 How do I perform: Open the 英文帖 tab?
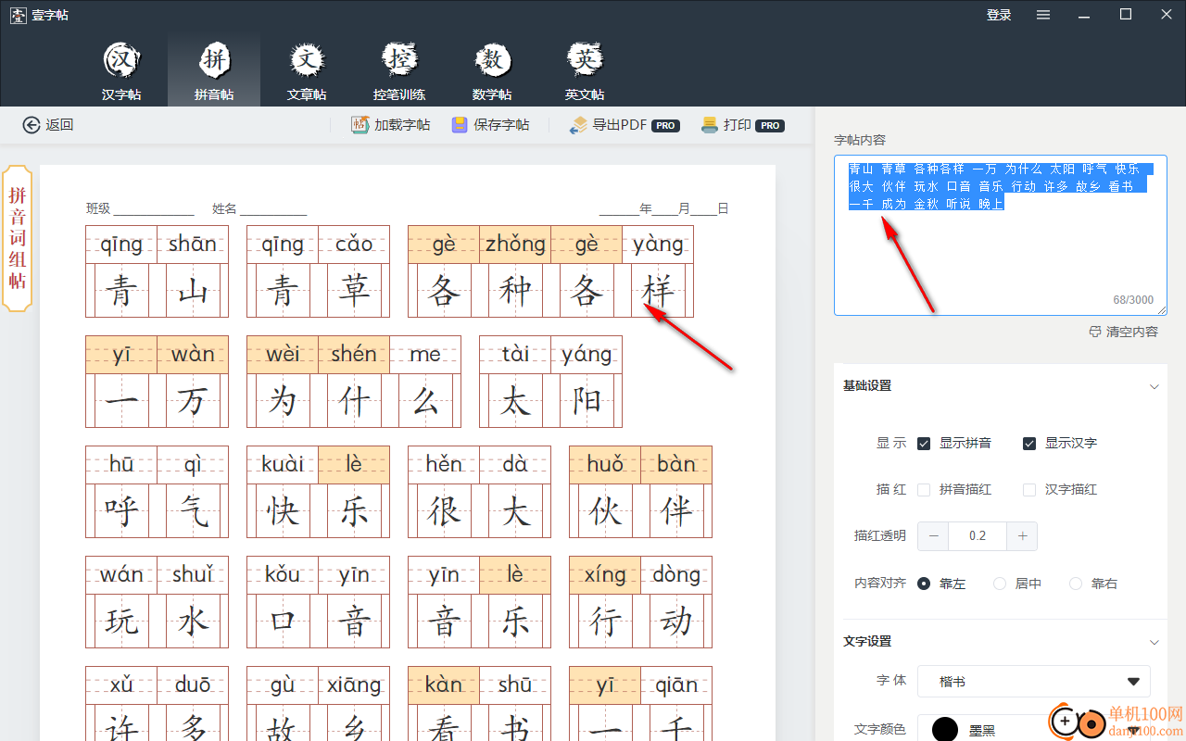pyautogui.click(x=585, y=70)
